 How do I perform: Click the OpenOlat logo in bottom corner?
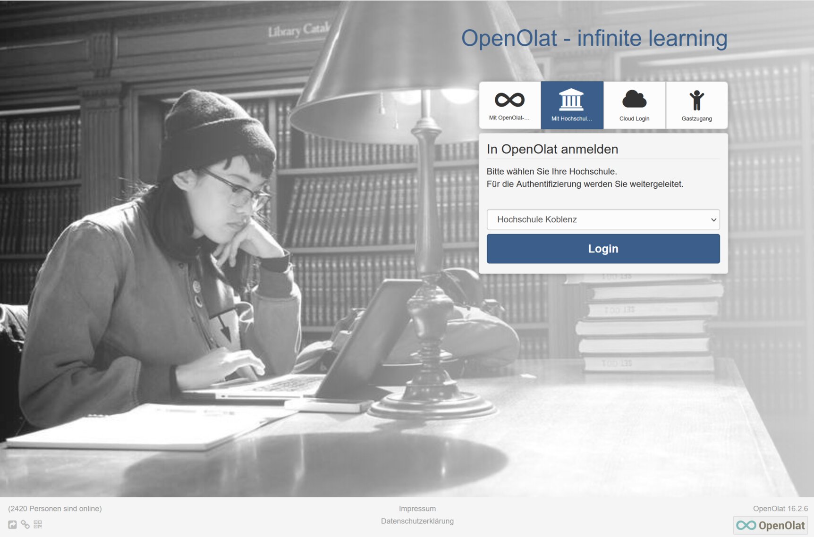point(771,525)
